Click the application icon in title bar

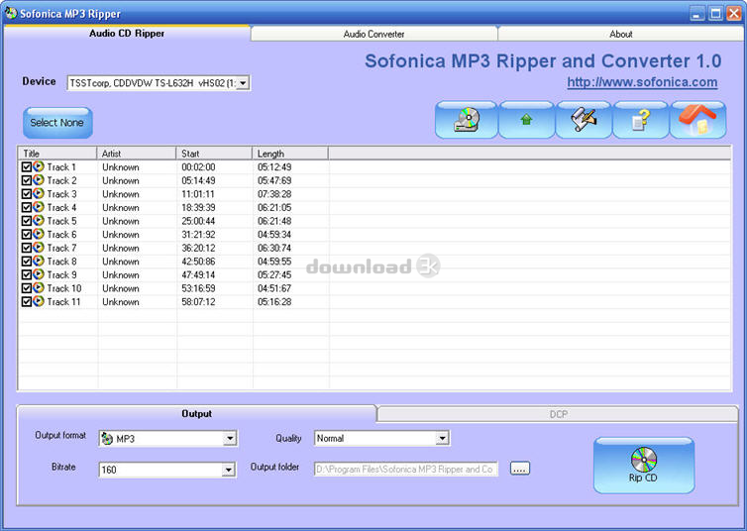point(11,13)
